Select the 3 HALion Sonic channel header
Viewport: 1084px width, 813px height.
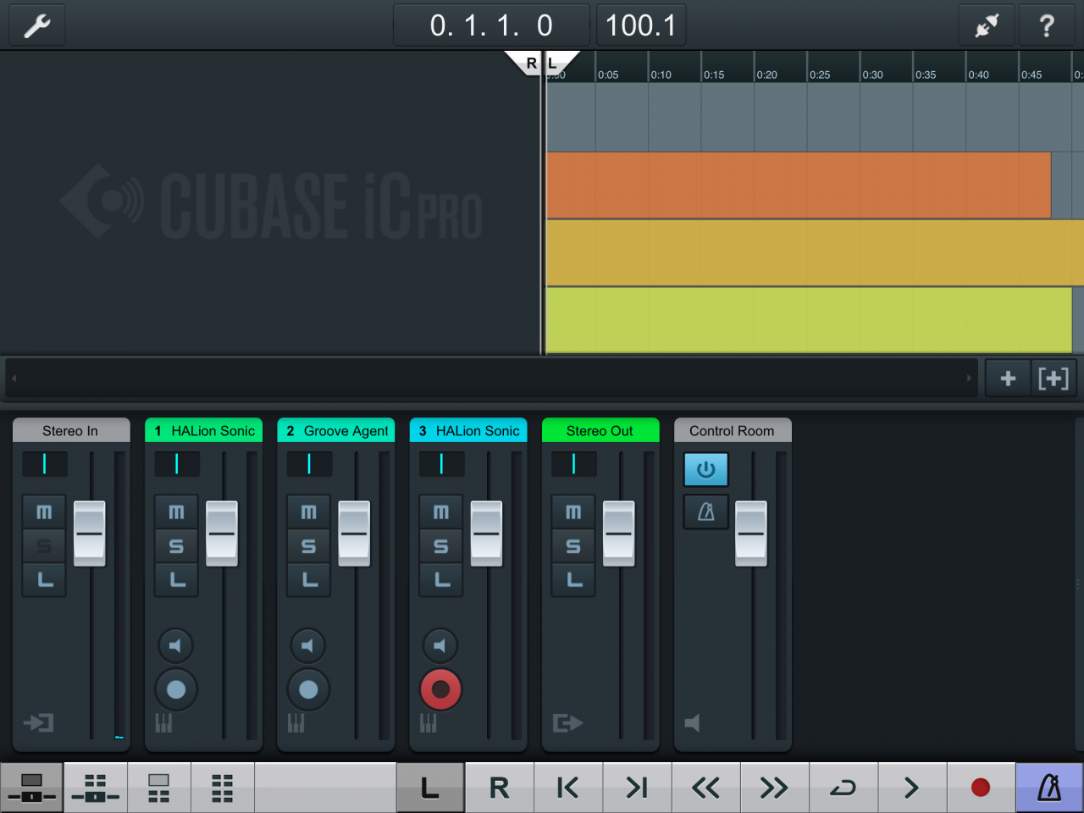click(468, 430)
